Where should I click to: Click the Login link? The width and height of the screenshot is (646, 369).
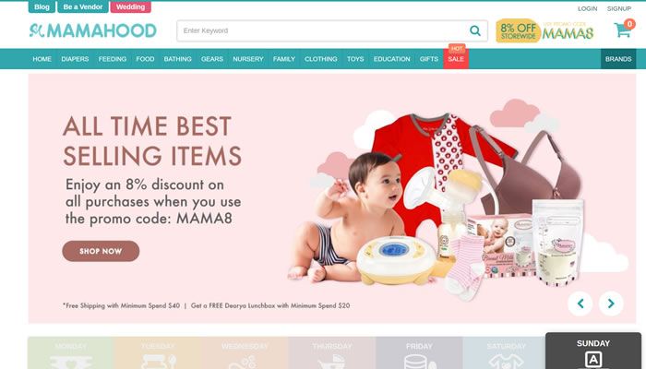click(588, 8)
